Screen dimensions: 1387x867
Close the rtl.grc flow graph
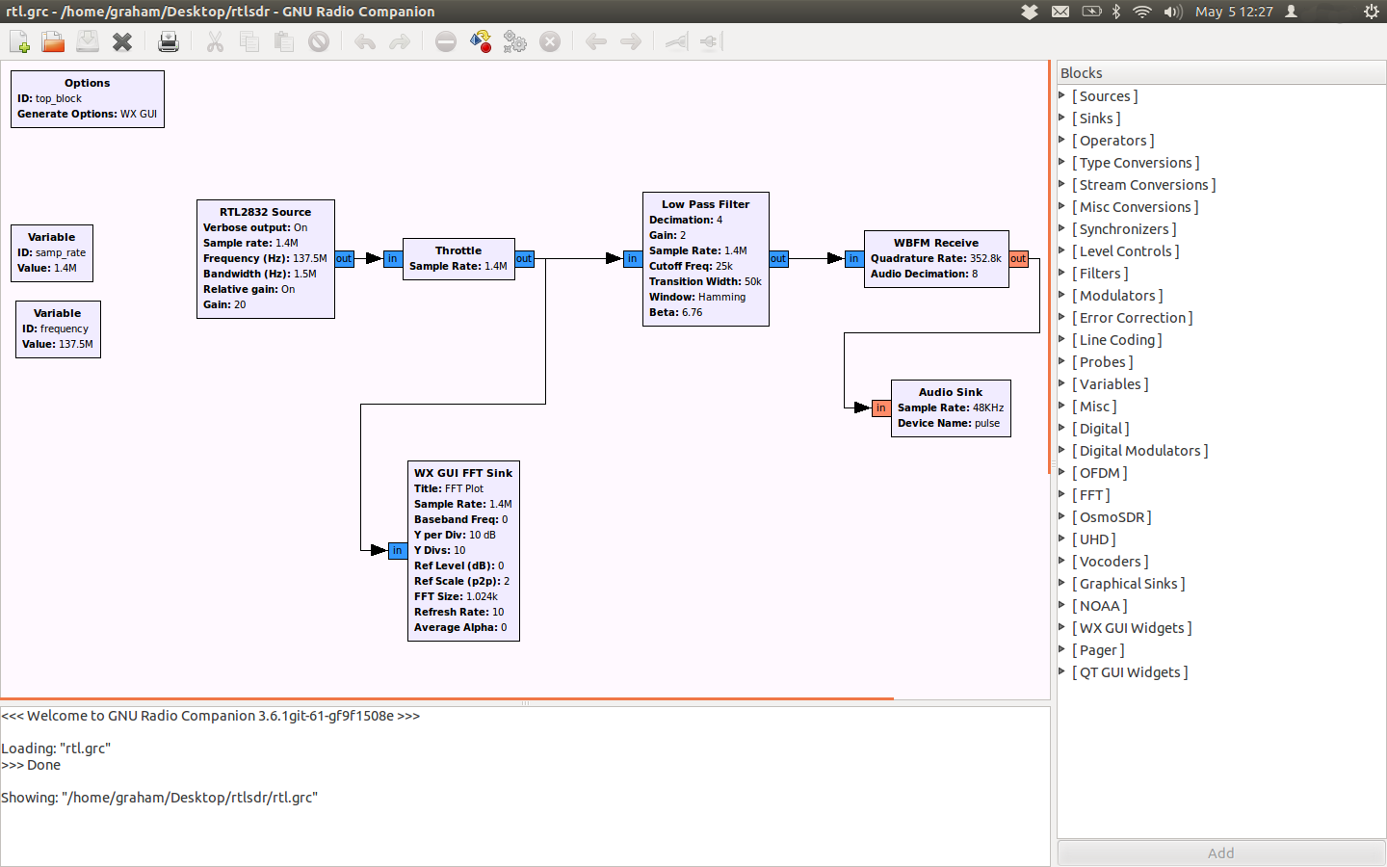pos(122,41)
